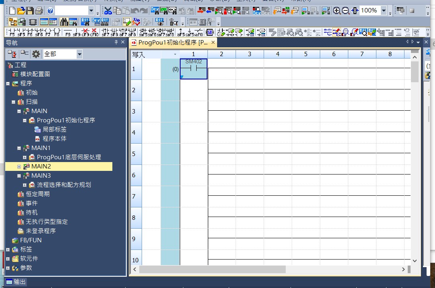The image size is (435, 288).
Task: Pin the 导航 navigation panel
Action: (116, 43)
